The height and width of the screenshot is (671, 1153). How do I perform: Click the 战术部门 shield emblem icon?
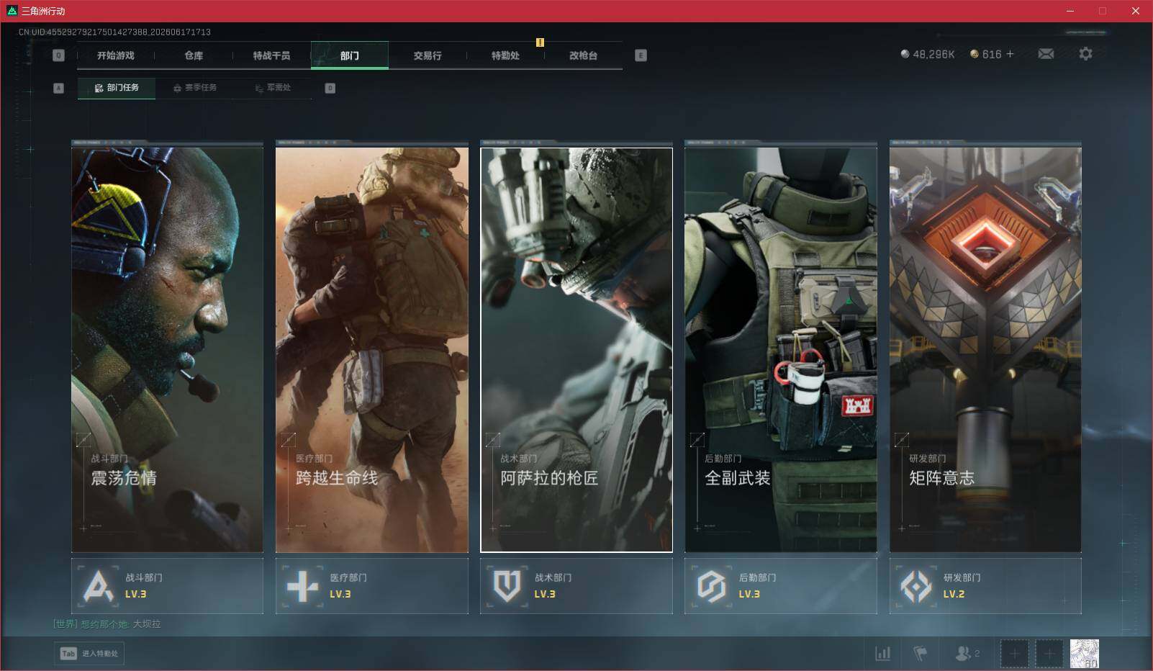pos(507,586)
